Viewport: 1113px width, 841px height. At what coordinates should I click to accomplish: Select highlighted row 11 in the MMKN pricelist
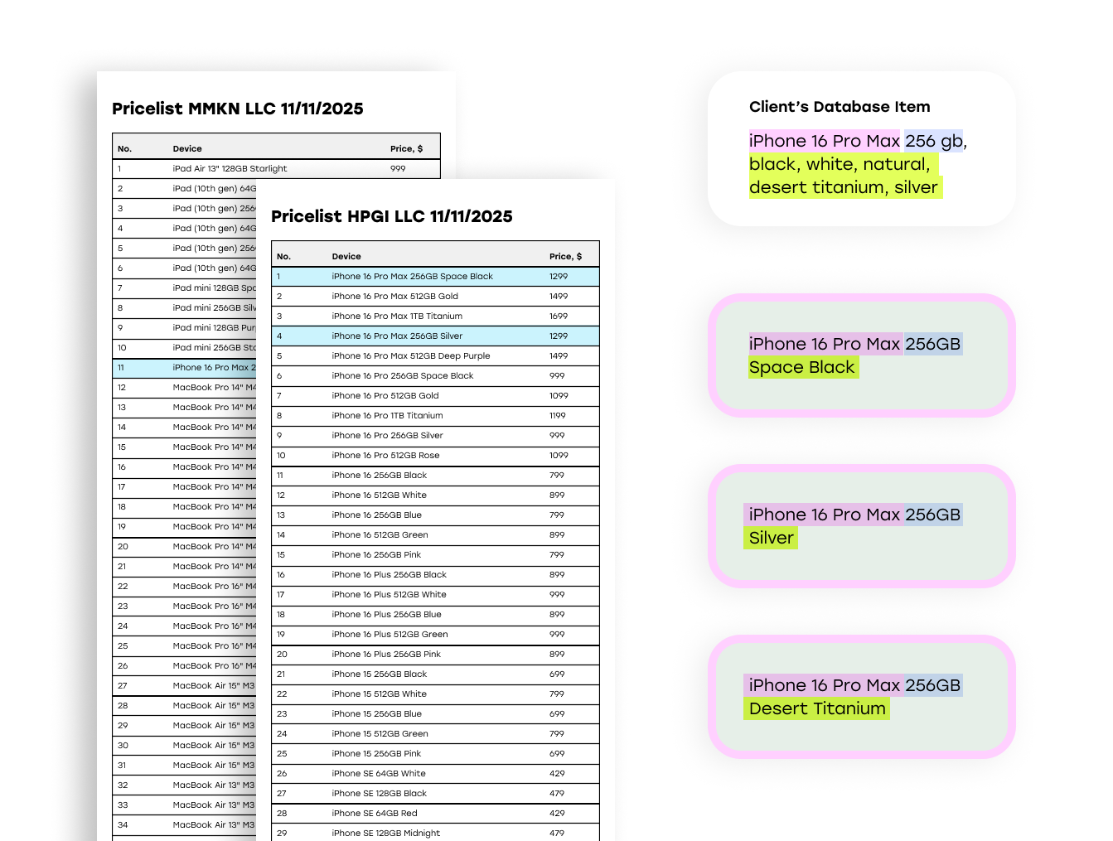coord(184,368)
